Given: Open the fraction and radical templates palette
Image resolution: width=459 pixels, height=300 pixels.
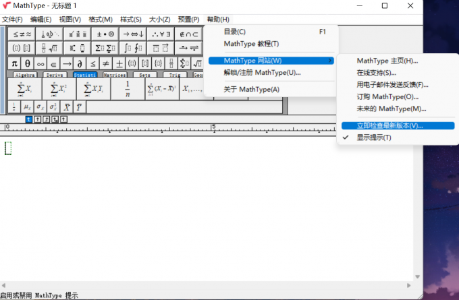Looking at the screenshot, I should click(50, 48).
